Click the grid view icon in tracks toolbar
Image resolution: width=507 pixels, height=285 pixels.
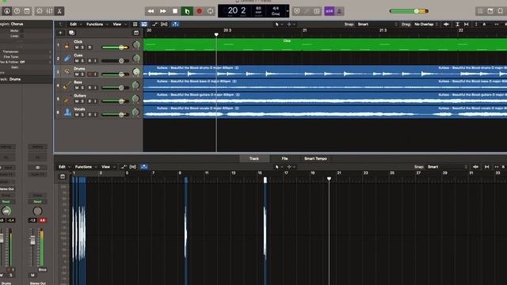(135, 25)
